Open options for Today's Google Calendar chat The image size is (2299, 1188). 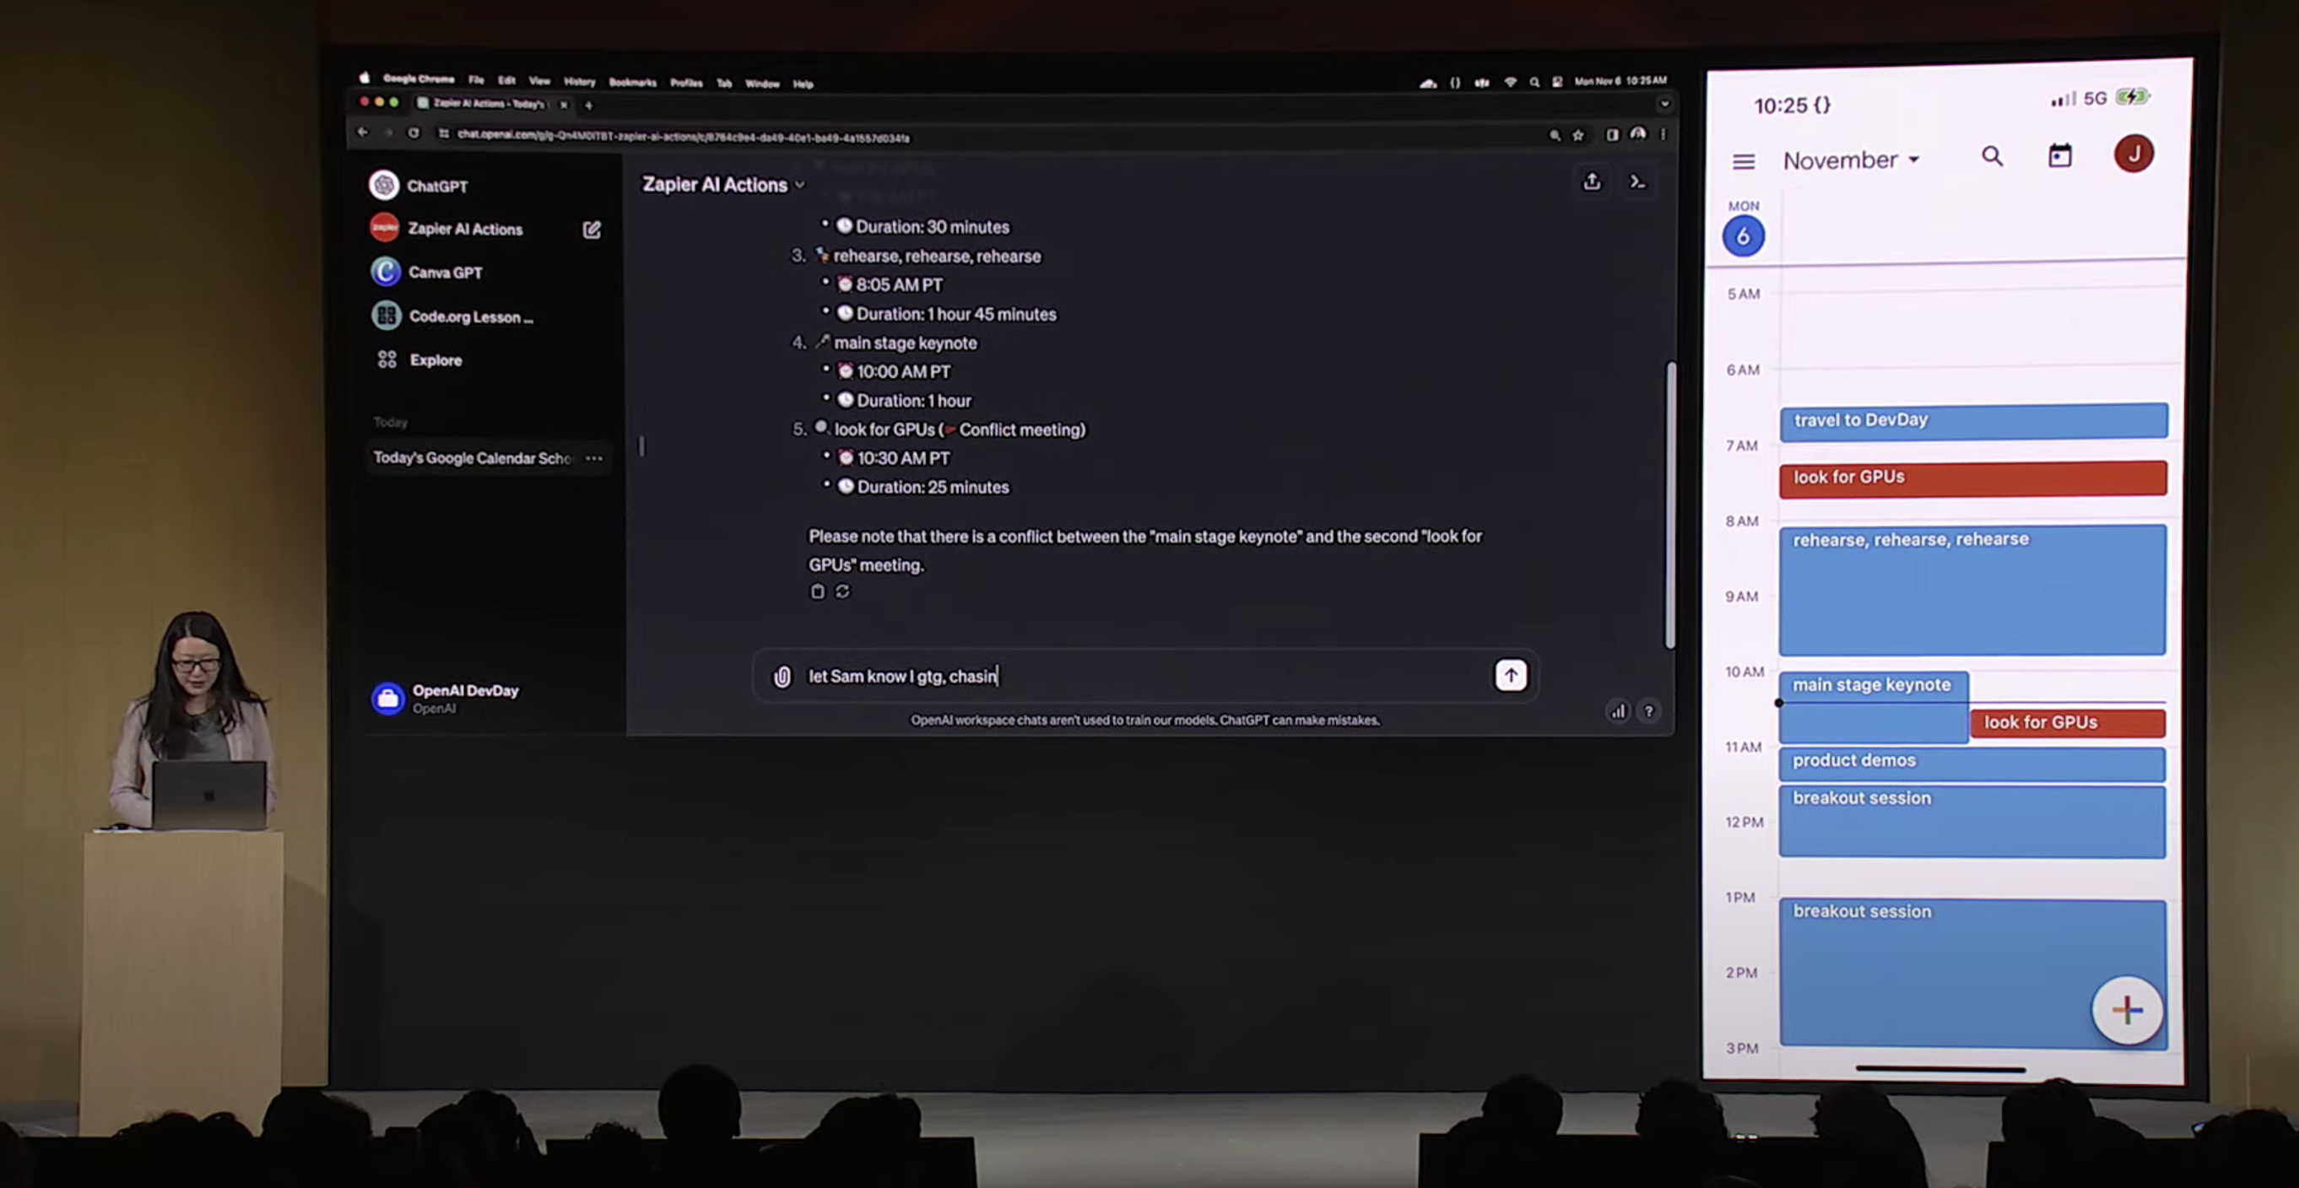coord(593,458)
